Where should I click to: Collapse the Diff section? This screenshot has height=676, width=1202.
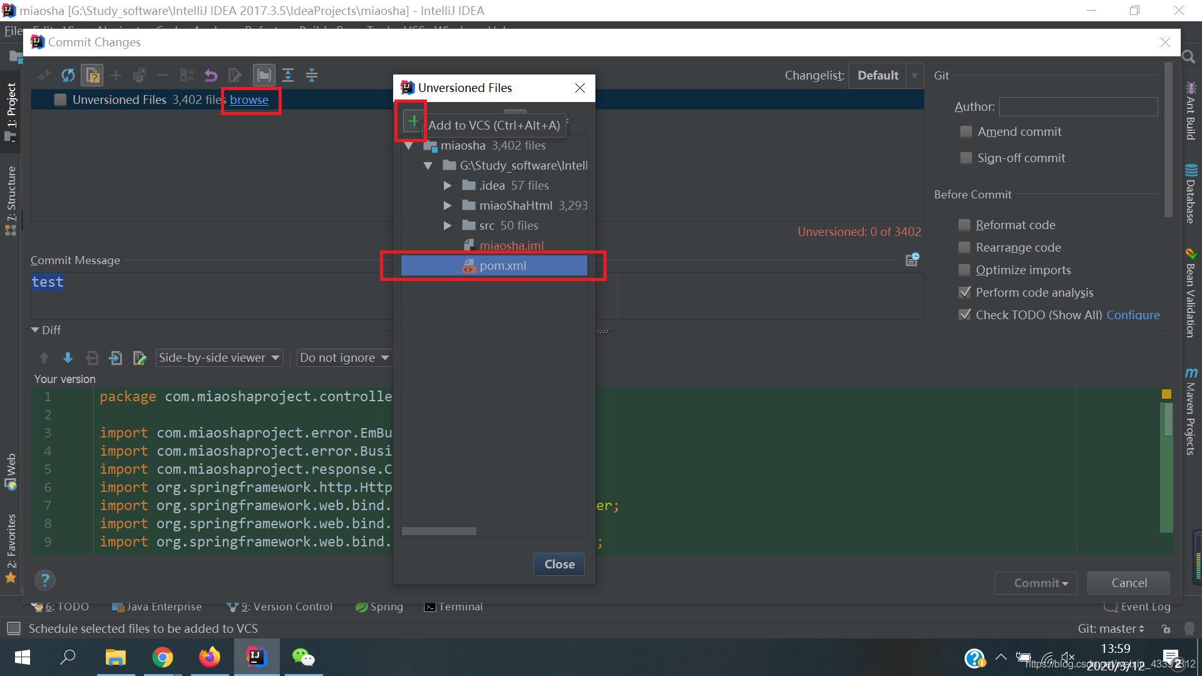click(35, 330)
